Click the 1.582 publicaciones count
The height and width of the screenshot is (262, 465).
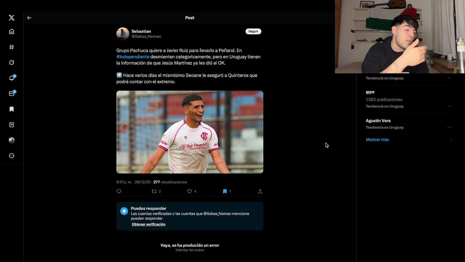[384, 99]
